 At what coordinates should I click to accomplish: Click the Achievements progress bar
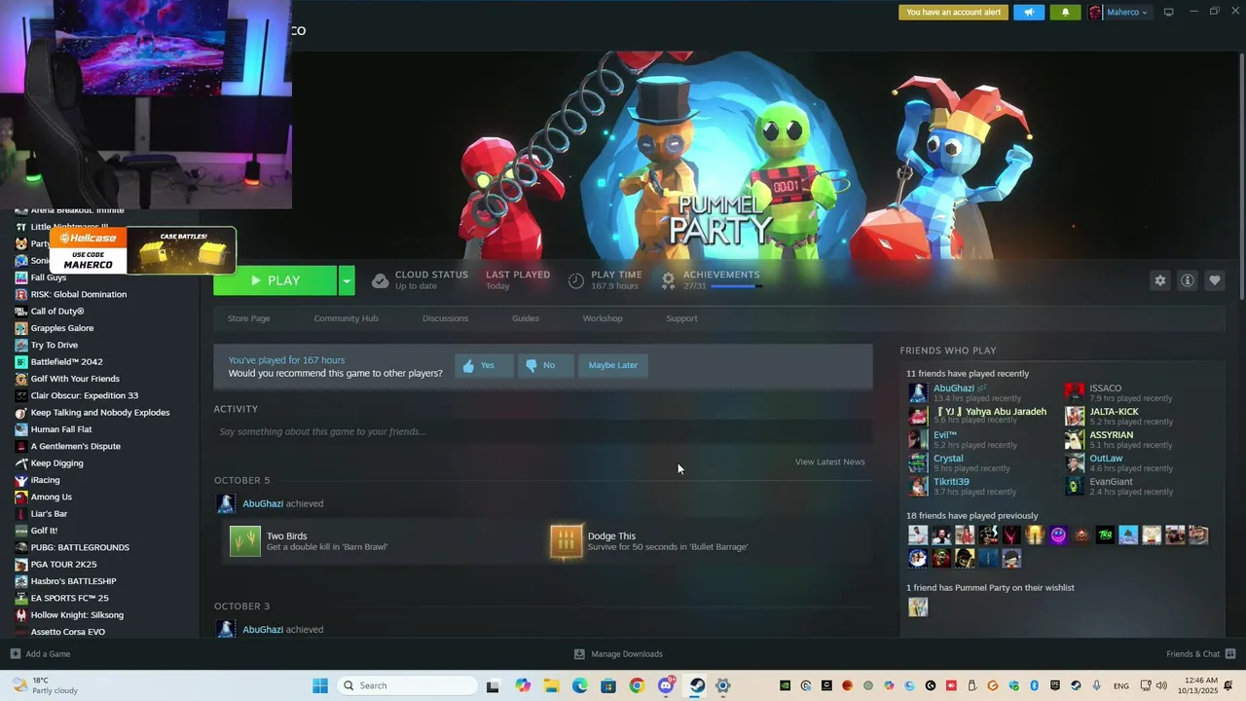coord(736,286)
